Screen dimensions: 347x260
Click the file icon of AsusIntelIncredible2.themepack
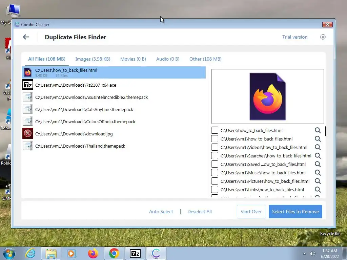coord(28,97)
